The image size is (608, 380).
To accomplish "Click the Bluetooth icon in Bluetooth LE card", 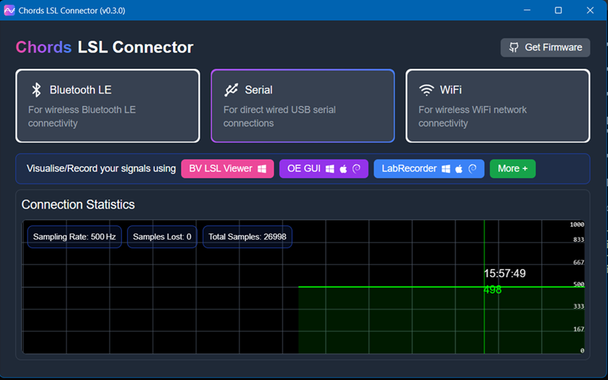I will (36, 90).
